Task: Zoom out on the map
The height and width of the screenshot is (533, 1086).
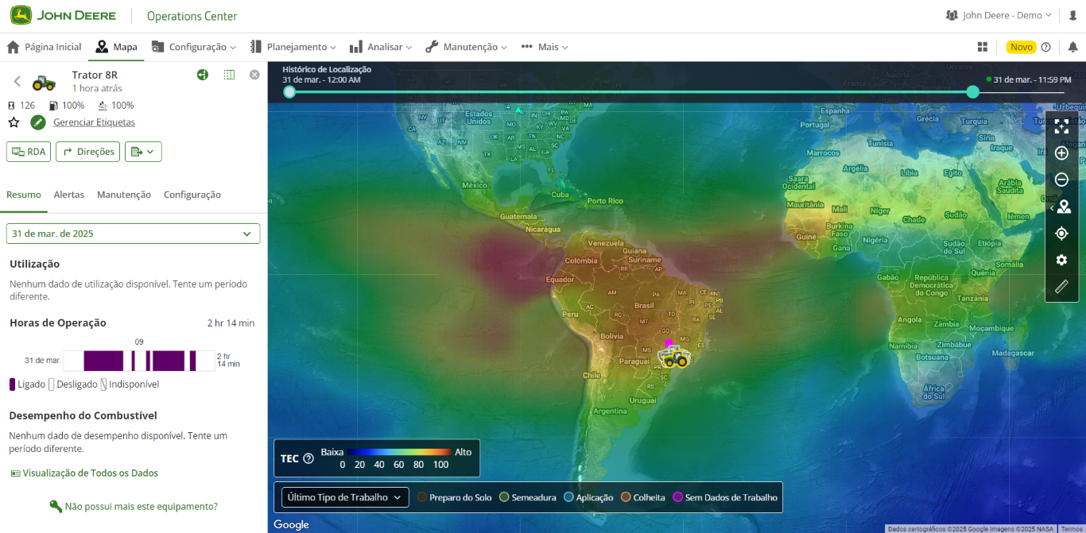Action: point(1061,180)
